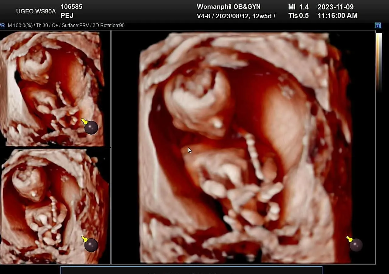Screen dimensions: 389x274
Task: Click the probe and gestational age line V4-8
Action: coord(236,16)
